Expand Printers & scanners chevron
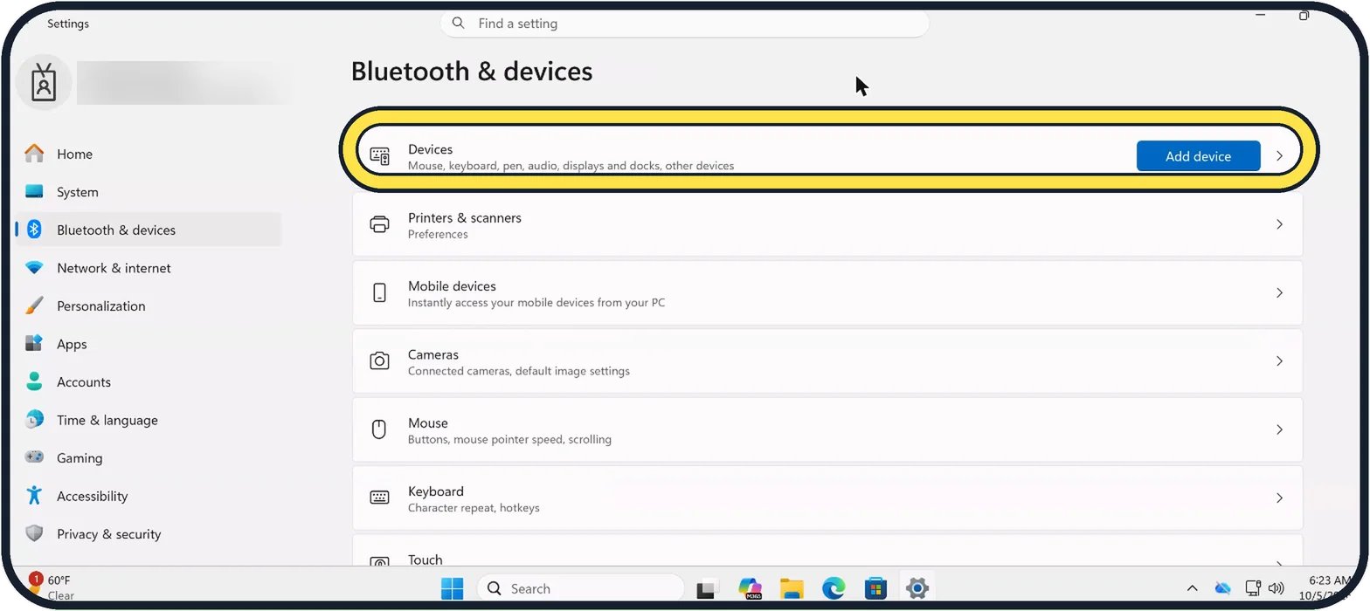 1279,224
